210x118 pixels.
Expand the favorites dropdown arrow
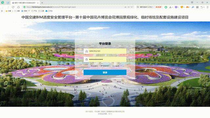pos(12,11)
